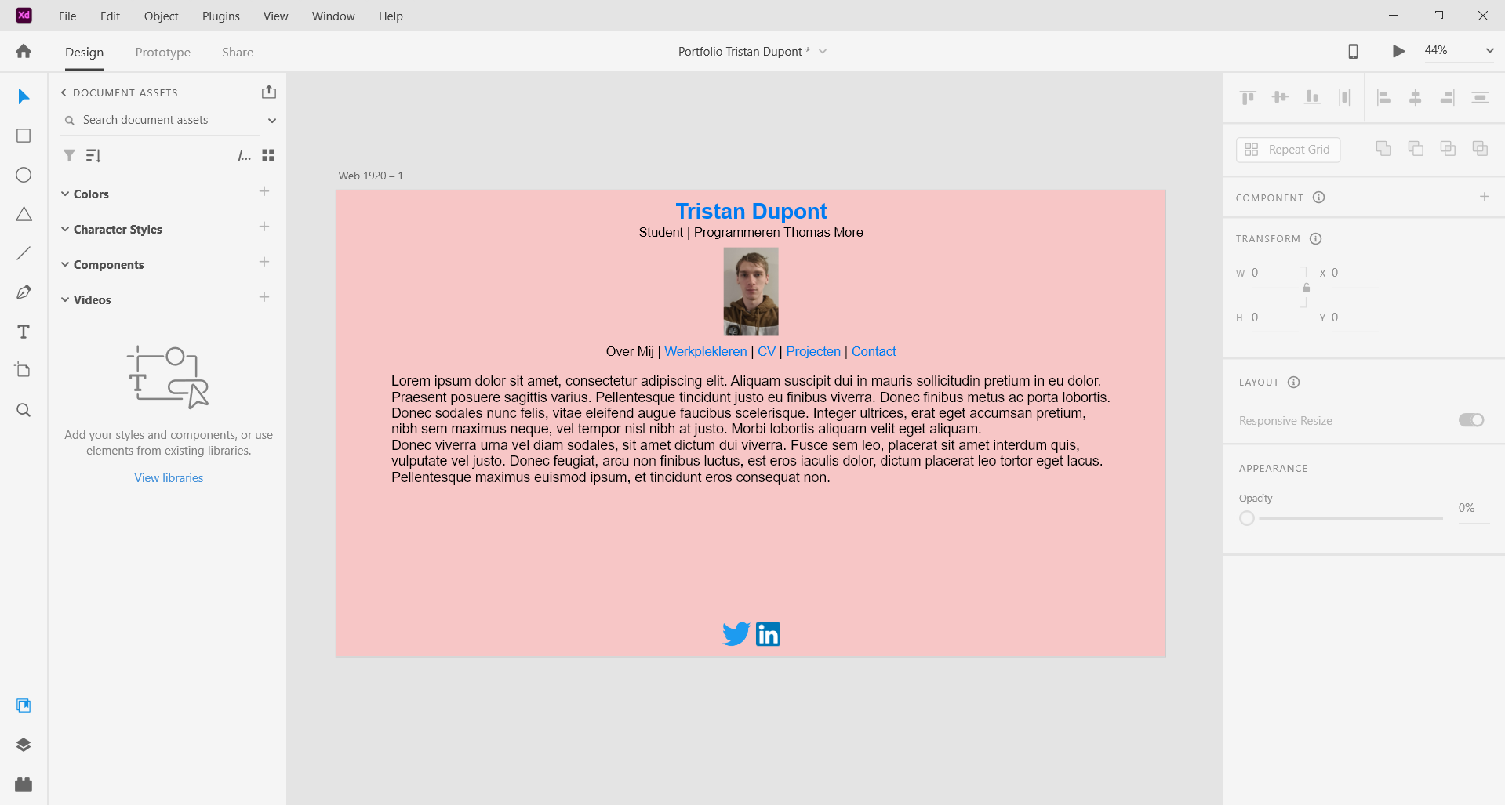Switch assets to grid view
Viewport: 1505px width, 805px height.
pos(268,155)
